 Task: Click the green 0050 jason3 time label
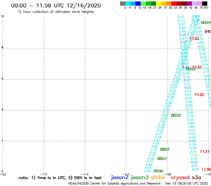pos(158,171)
